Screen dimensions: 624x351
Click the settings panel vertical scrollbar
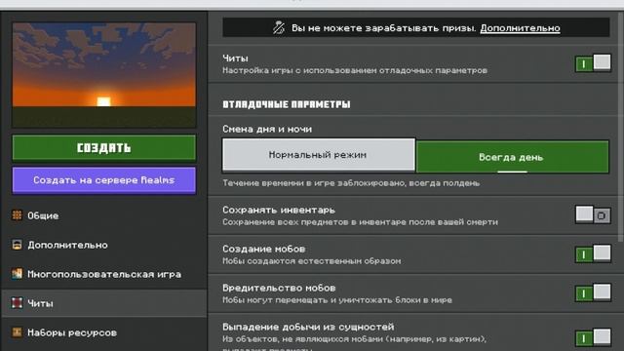point(621,126)
